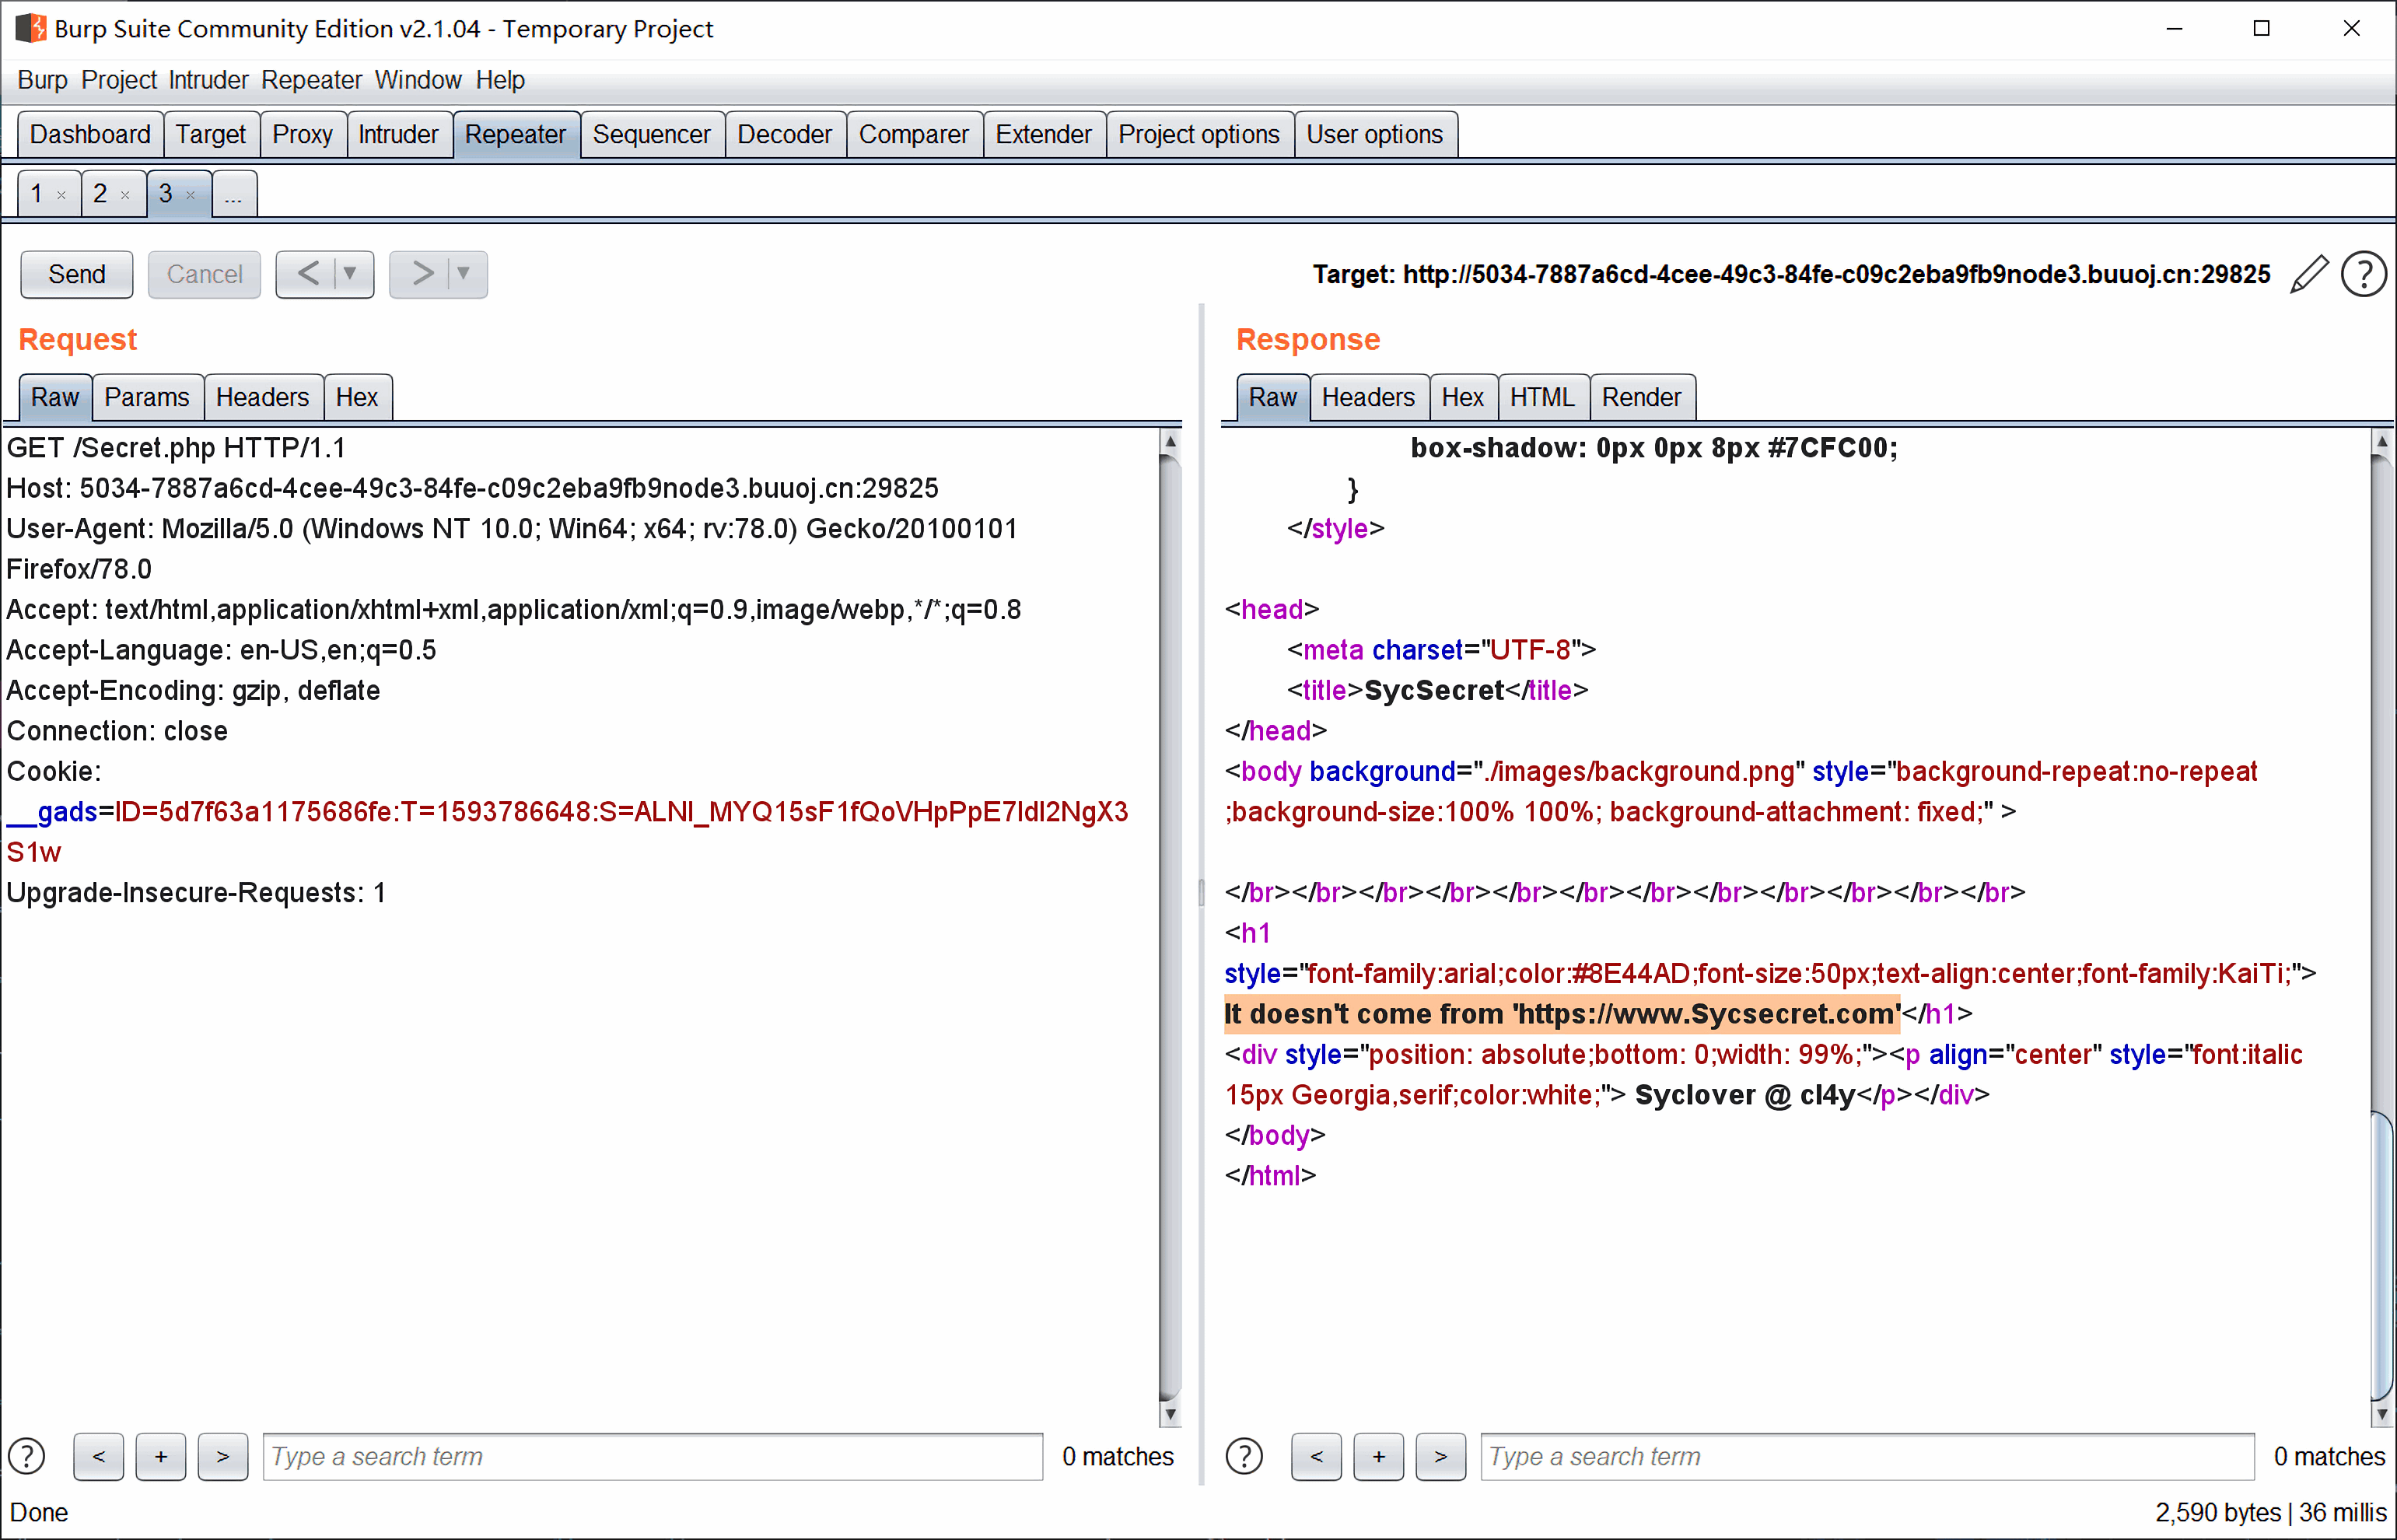Viewport: 2397px width, 1540px height.
Task: Switch to the Comparer tab
Action: (913, 134)
